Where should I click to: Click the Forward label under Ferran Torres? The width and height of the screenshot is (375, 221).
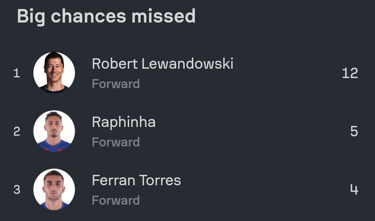[x=116, y=201]
